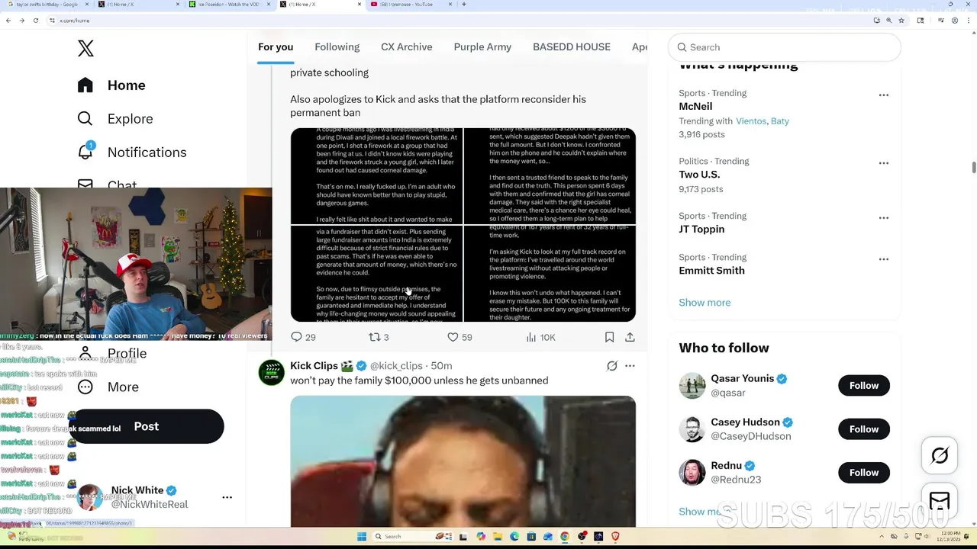
Task: Open Rednu profile picture
Action: coord(692,473)
